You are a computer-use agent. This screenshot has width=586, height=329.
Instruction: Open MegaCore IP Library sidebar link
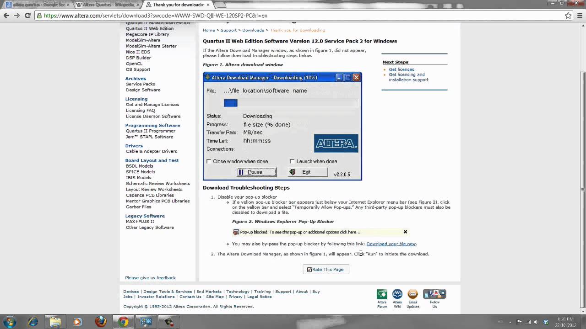147,34
